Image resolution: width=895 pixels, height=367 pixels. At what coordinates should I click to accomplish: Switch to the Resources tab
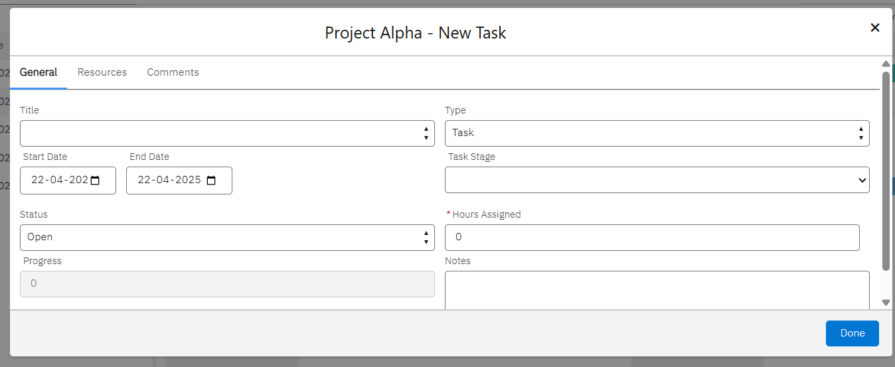coord(102,72)
